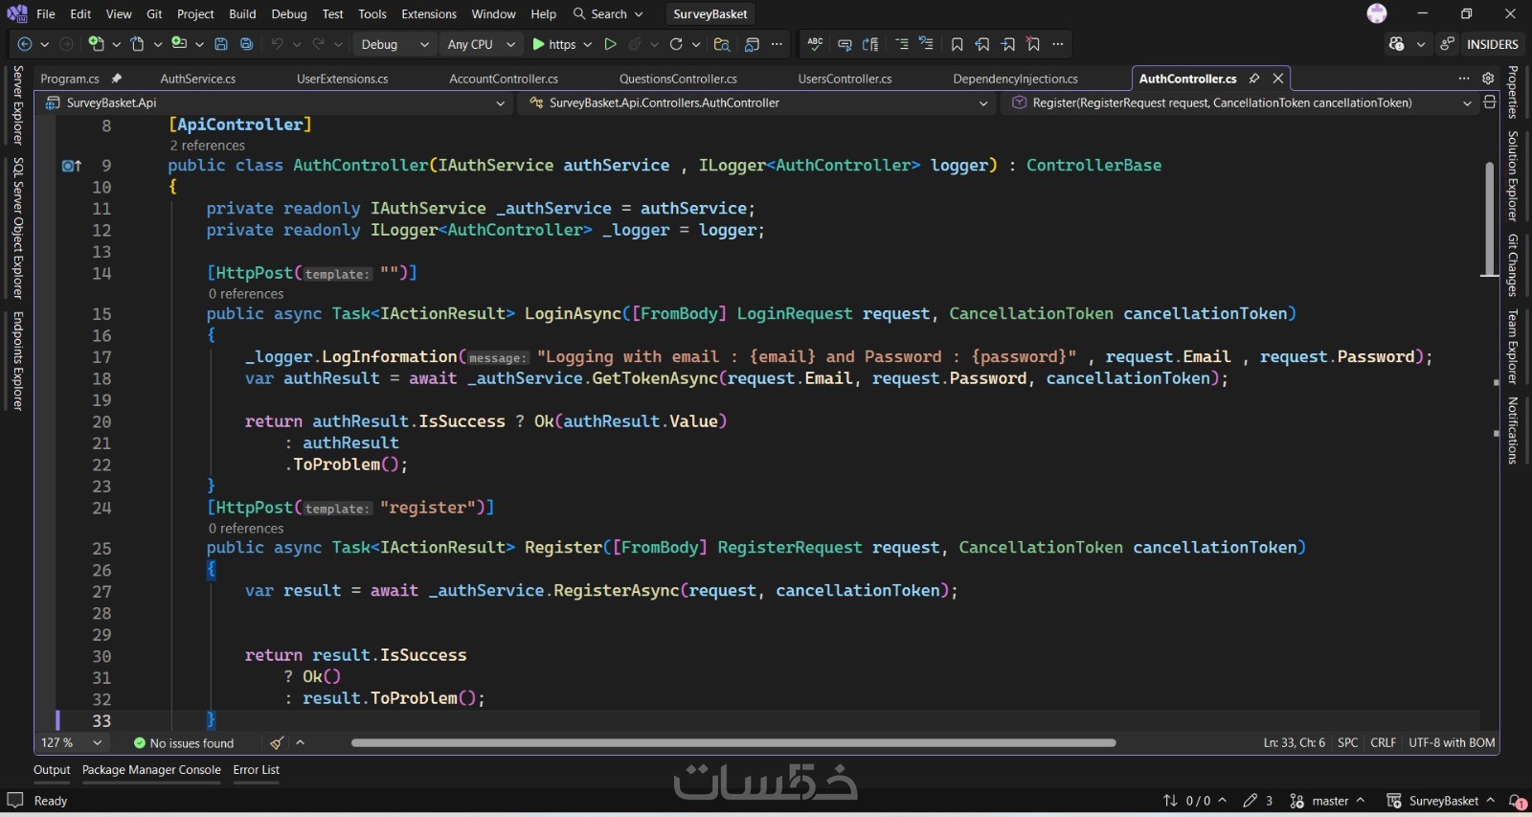Toggle the pin on Program.cs tab

(117, 79)
